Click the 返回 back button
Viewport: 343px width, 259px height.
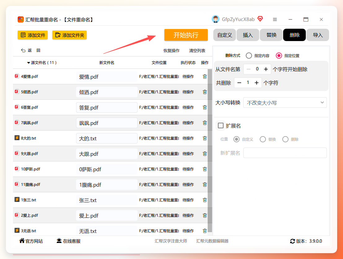point(31,50)
